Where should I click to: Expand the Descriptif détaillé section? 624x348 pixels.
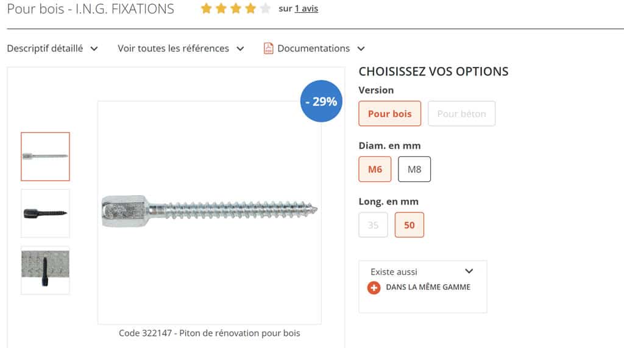(x=52, y=48)
